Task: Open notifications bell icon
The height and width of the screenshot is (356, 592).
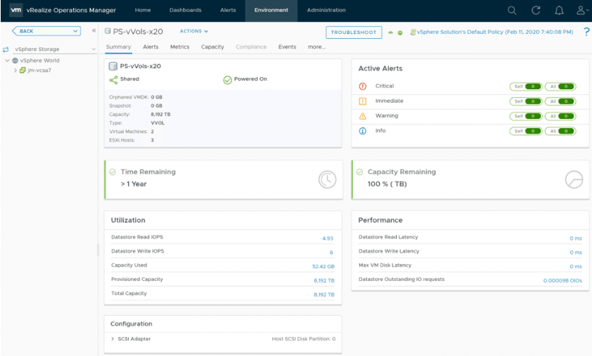Action: click(559, 10)
